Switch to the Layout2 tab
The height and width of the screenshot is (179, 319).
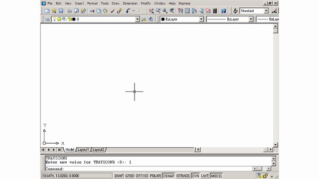click(x=98, y=150)
